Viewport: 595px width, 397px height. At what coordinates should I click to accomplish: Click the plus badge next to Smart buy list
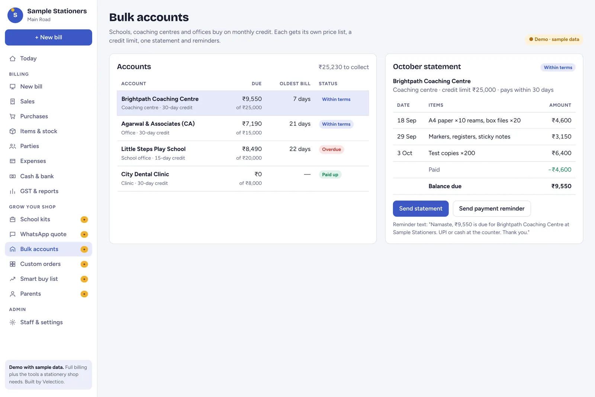[x=84, y=279]
